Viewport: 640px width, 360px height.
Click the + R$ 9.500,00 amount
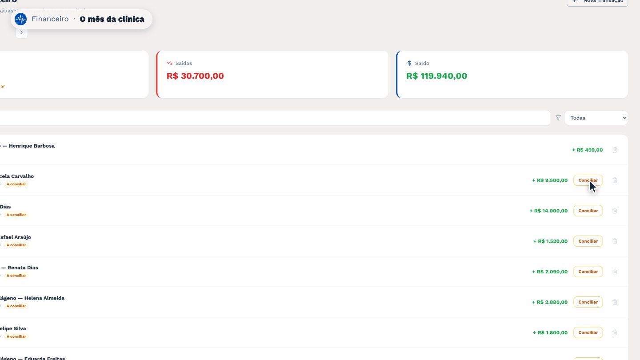(550, 180)
